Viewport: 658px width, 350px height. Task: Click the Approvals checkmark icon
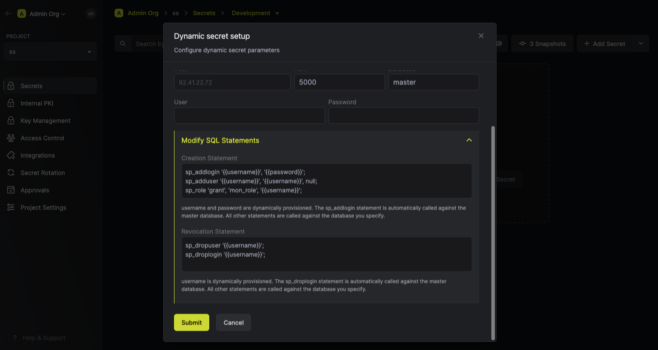[11, 190]
